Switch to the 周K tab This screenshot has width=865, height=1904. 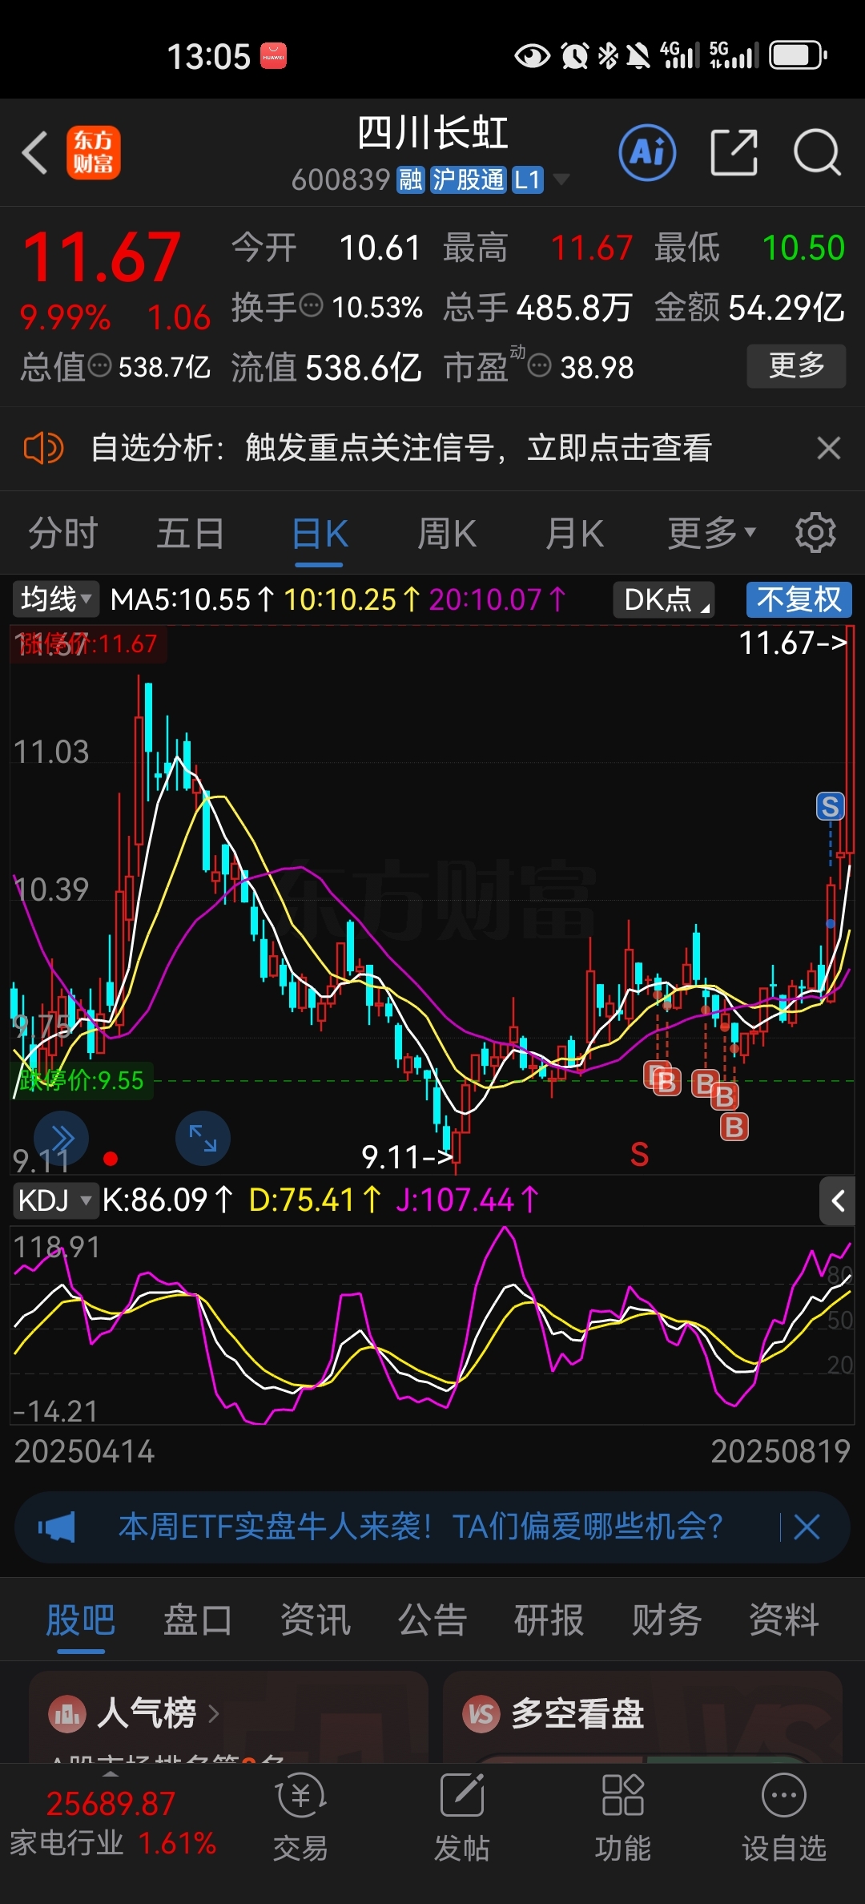tap(447, 533)
